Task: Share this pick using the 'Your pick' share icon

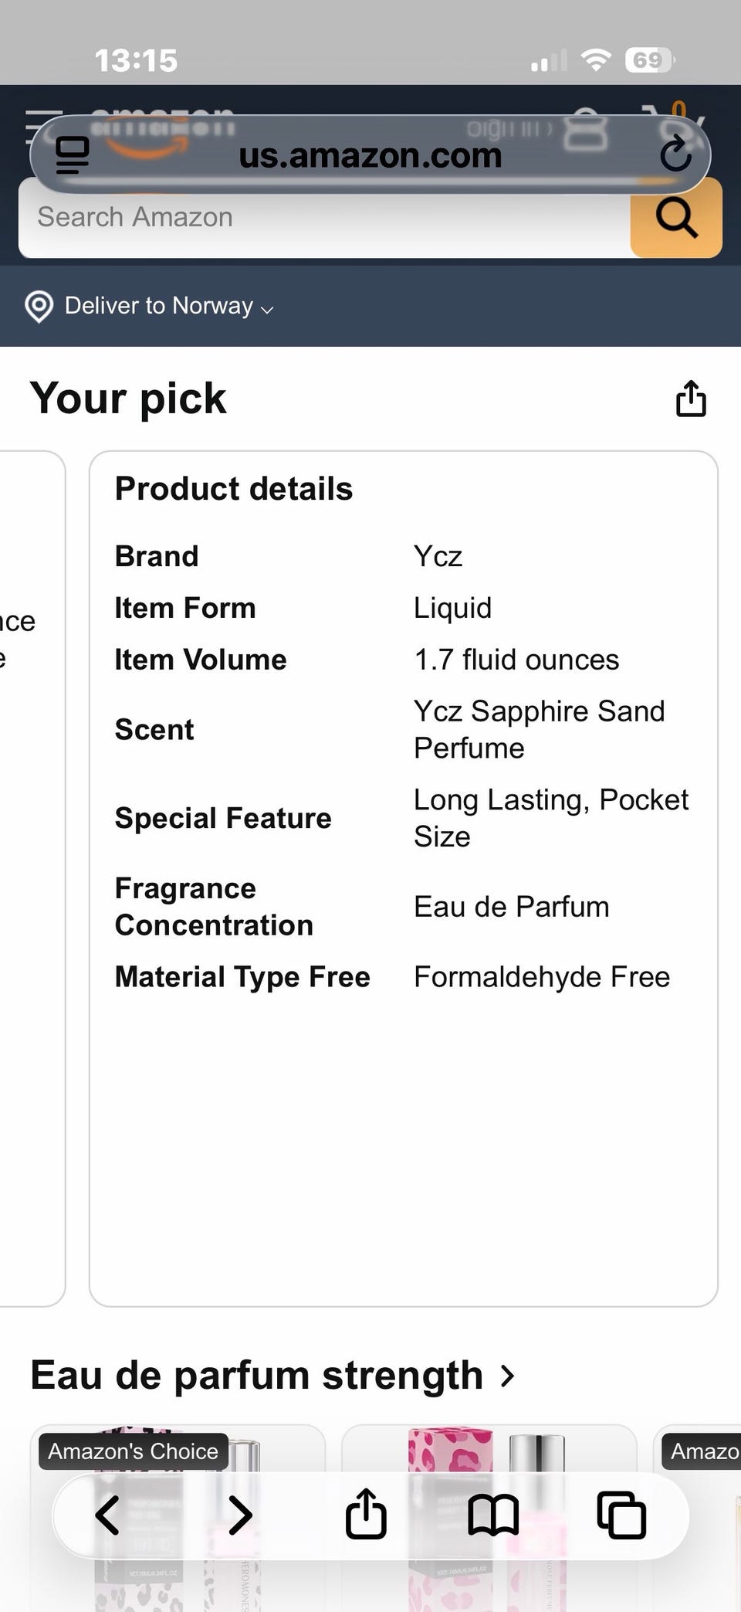Action: click(x=691, y=399)
